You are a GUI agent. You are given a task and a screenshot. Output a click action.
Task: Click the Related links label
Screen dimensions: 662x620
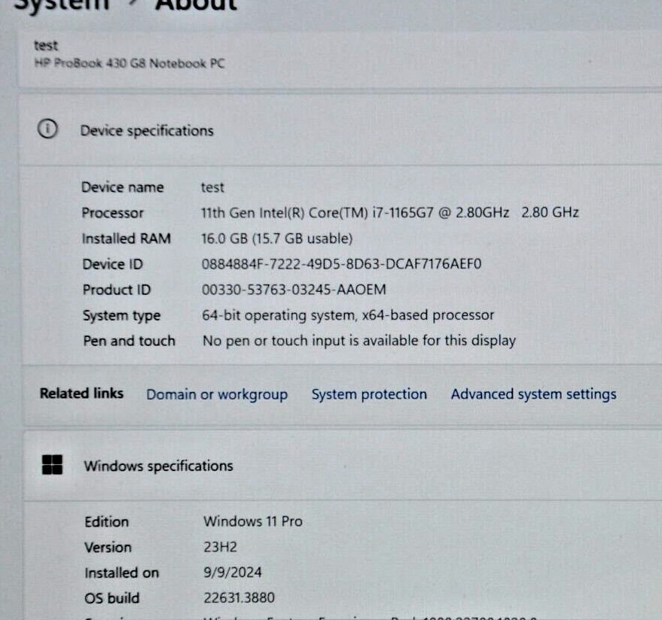pyautogui.click(x=81, y=393)
